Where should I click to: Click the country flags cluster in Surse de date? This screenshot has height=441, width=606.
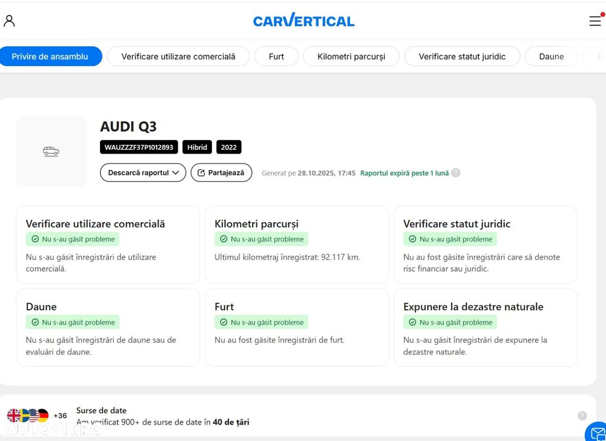[27, 416]
